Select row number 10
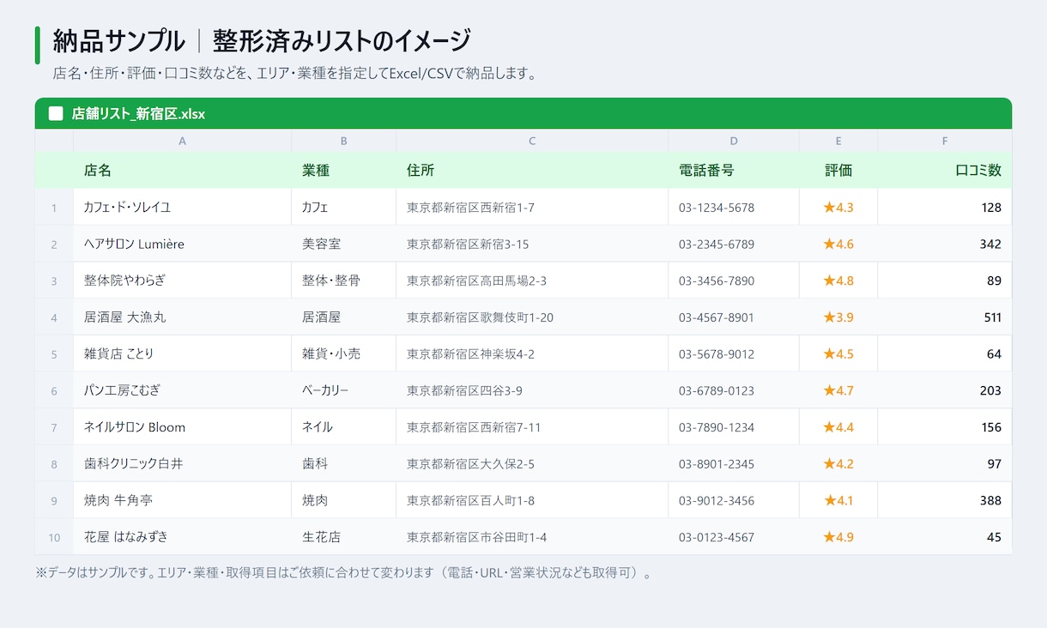Screen dimensions: 1047x628 (x=54, y=537)
